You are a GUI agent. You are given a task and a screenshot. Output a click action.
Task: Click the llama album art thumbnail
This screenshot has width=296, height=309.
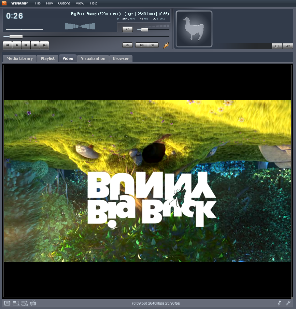[194, 29]
